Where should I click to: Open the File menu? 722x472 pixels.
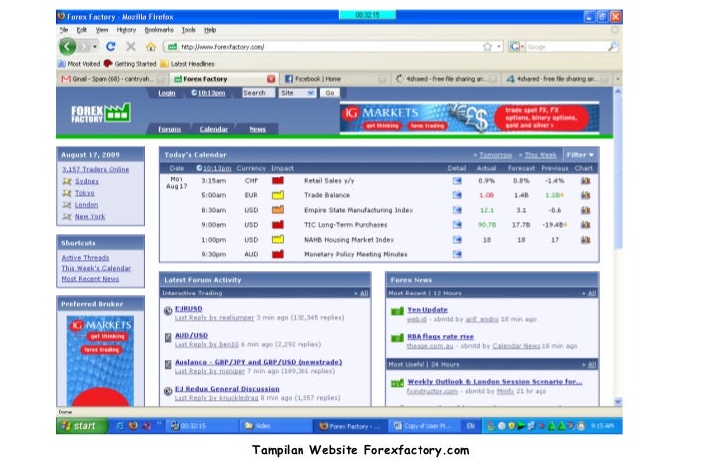click(x=64, y=30)
